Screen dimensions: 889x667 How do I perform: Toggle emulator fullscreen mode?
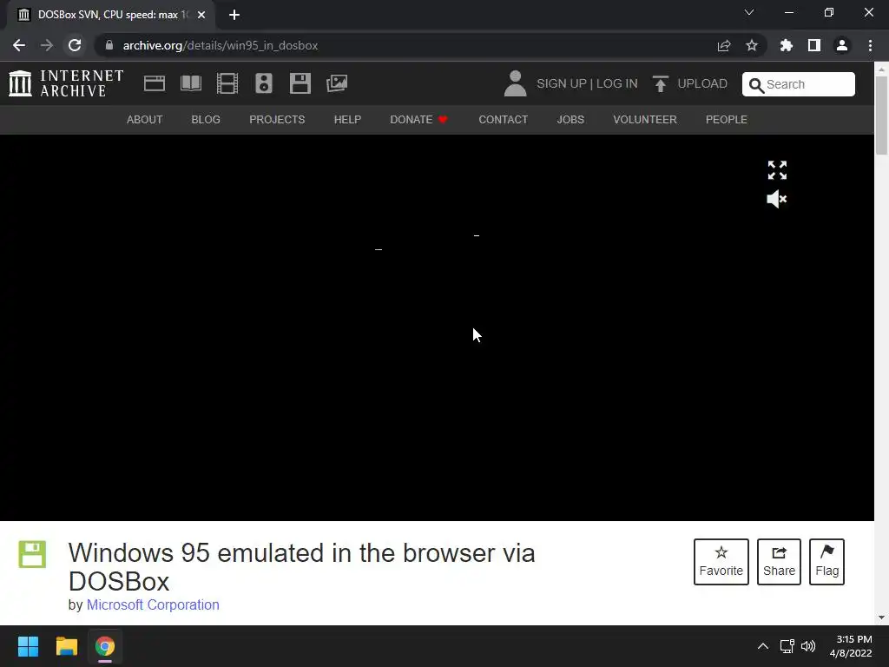[777, 170]
